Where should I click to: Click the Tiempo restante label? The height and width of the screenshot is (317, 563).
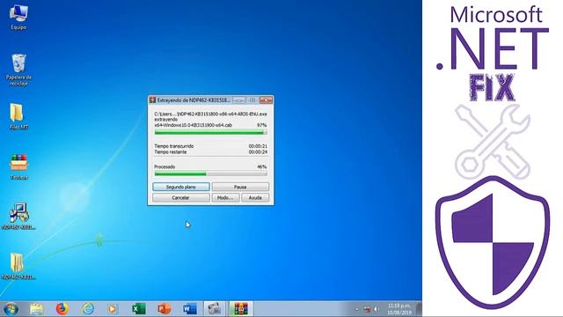171,152
